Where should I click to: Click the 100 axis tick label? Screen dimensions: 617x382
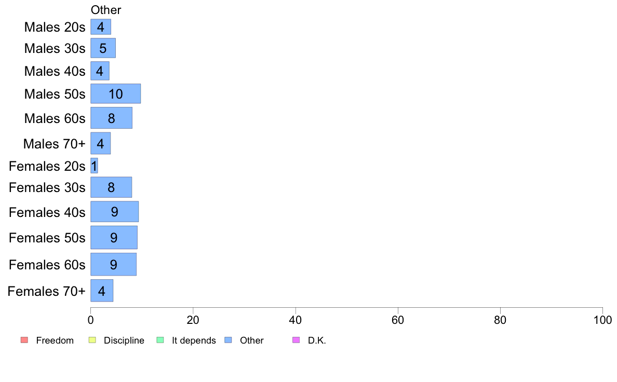click(x=602, y=320)
